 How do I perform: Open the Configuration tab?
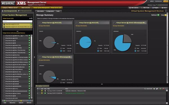[50, 11]
